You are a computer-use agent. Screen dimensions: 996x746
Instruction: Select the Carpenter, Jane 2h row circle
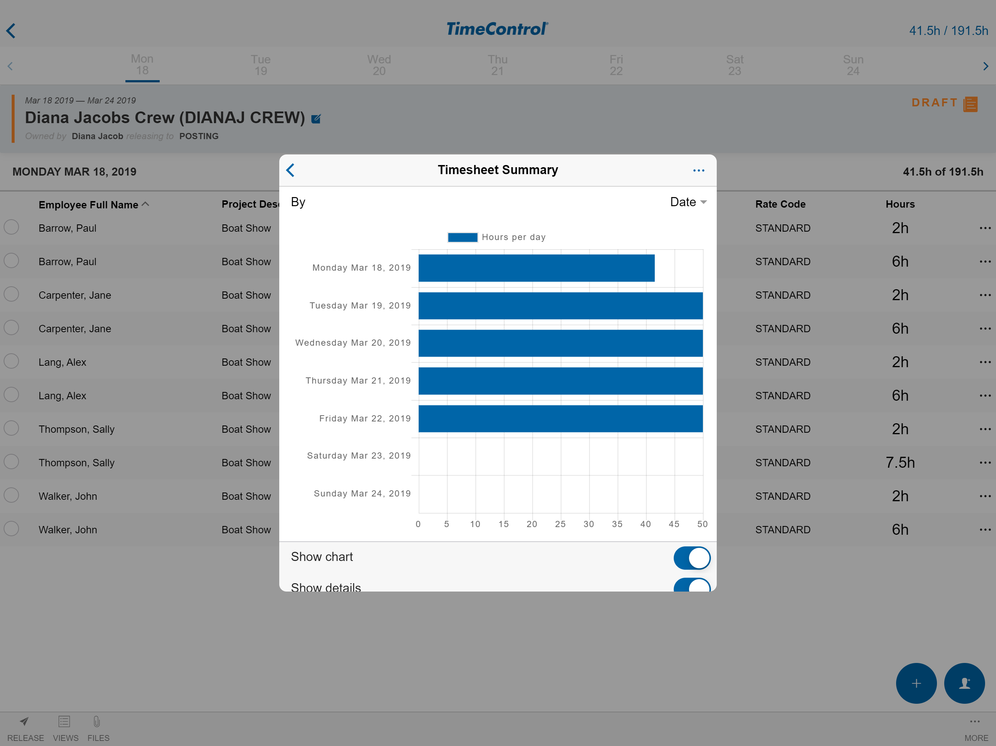click(x=11, y=294)
